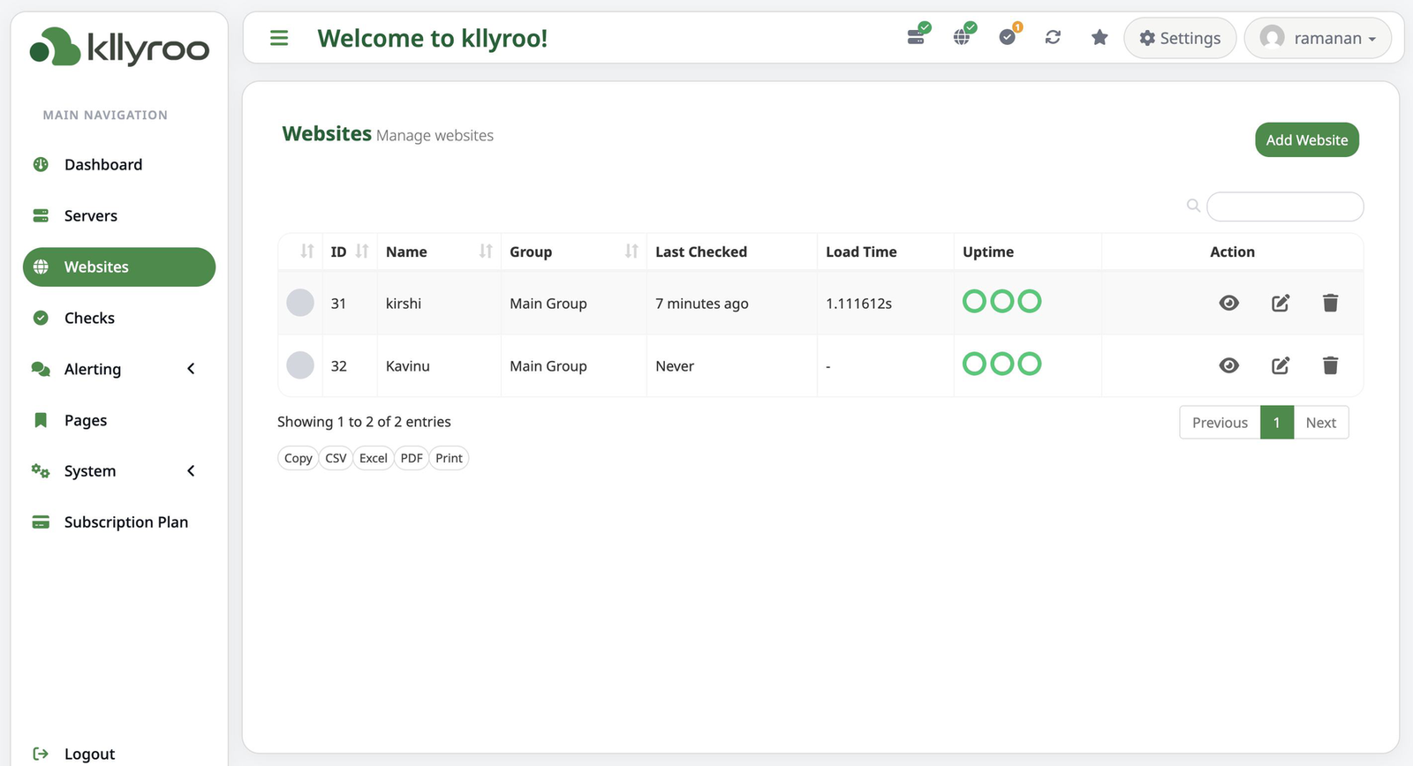This screenshot has height=766, width=1413.
Task: View the Kavinu website details
Action: (x=1229, y=365)
